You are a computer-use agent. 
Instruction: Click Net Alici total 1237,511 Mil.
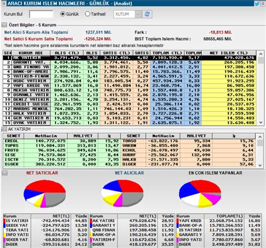98,33
